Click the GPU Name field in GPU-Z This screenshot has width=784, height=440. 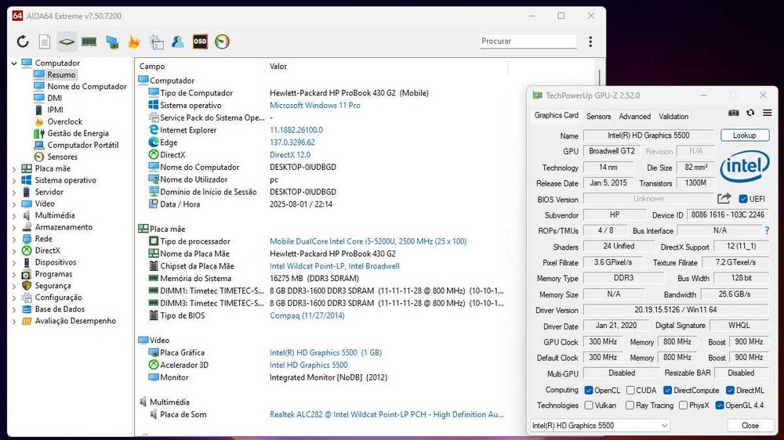pyautogui.click(x=648, y=135)
